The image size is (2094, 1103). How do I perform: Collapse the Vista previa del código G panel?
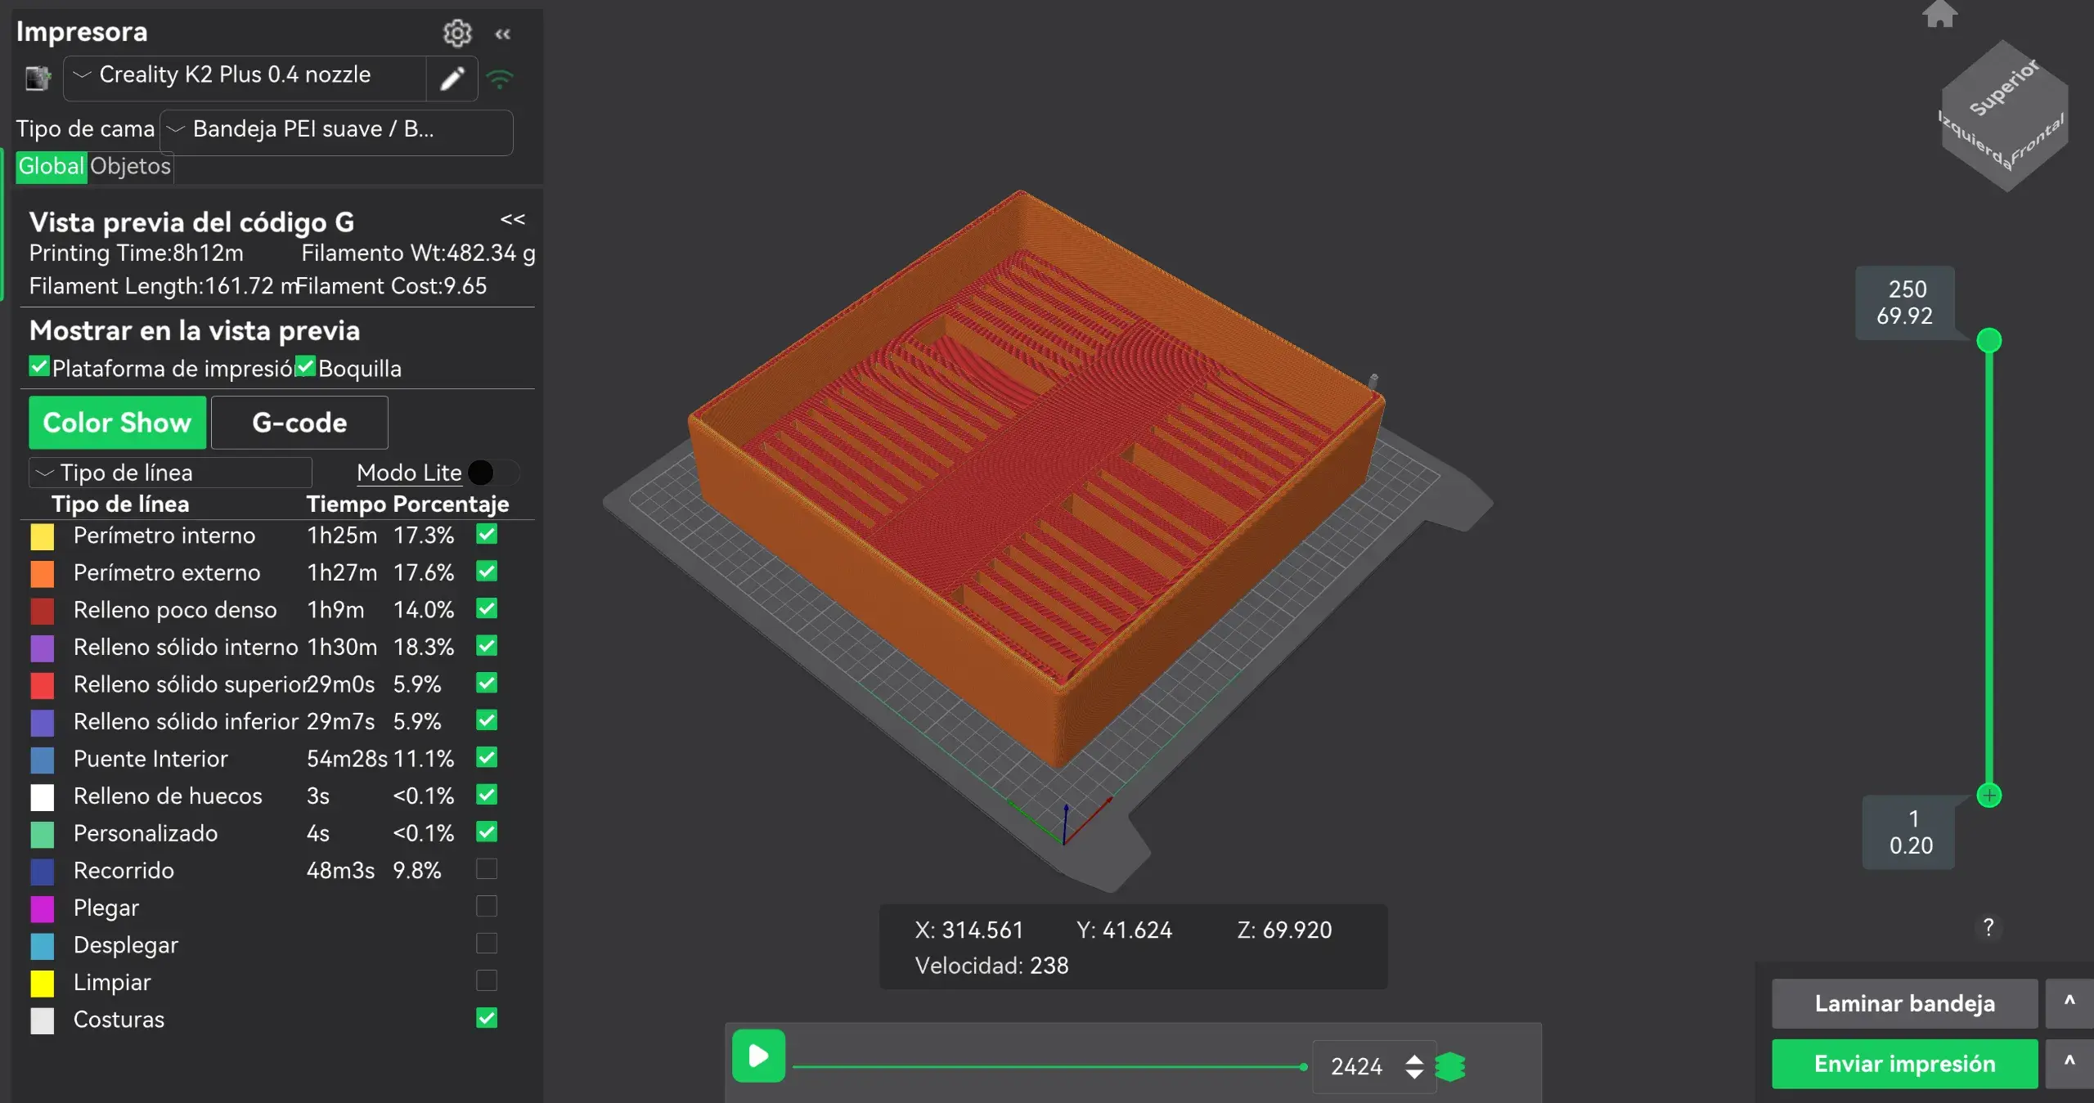[x=513, y=219]
